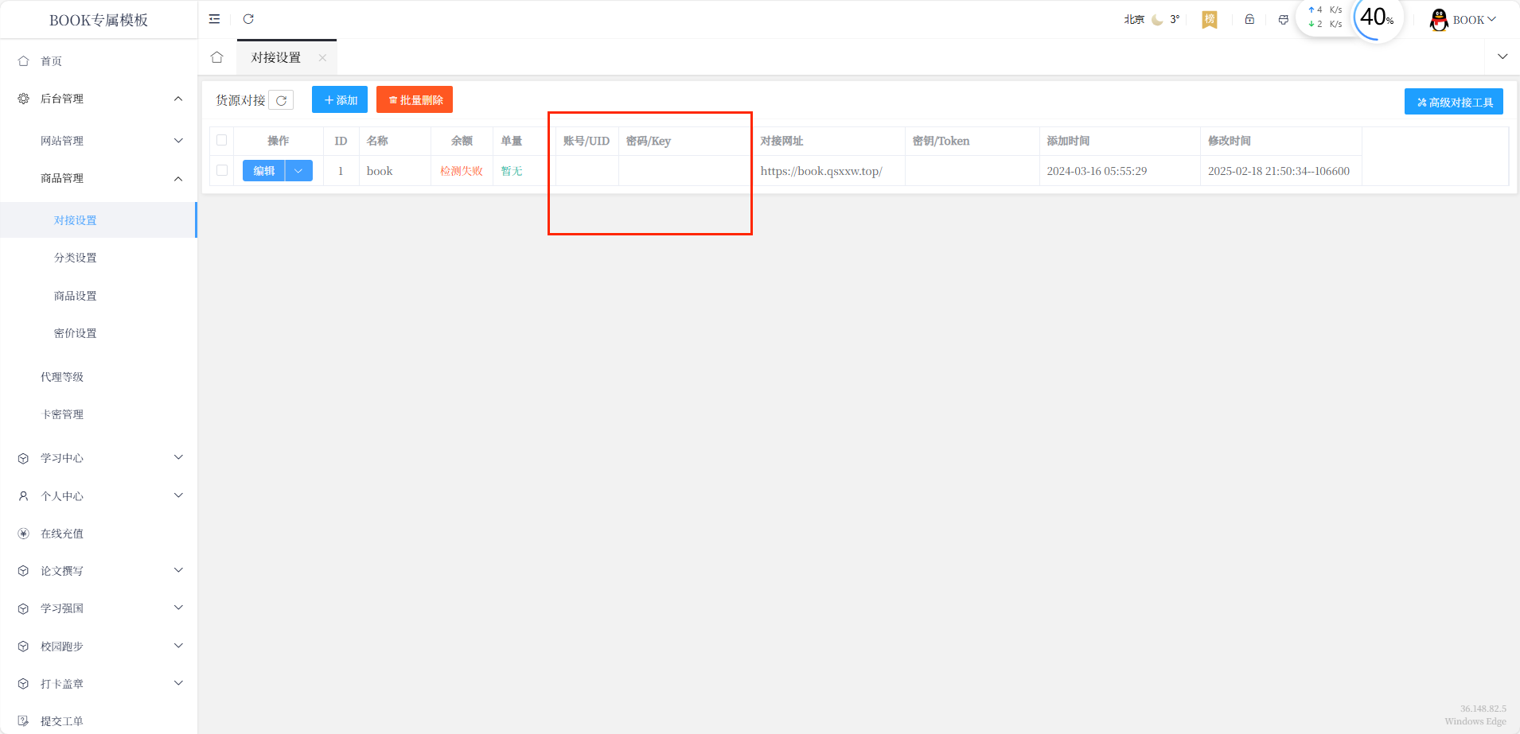Collapse the 商品管理 submenu chevron
Image resolution: width=1520 pixels, height=734 pixels.
[x=178, y=178]
